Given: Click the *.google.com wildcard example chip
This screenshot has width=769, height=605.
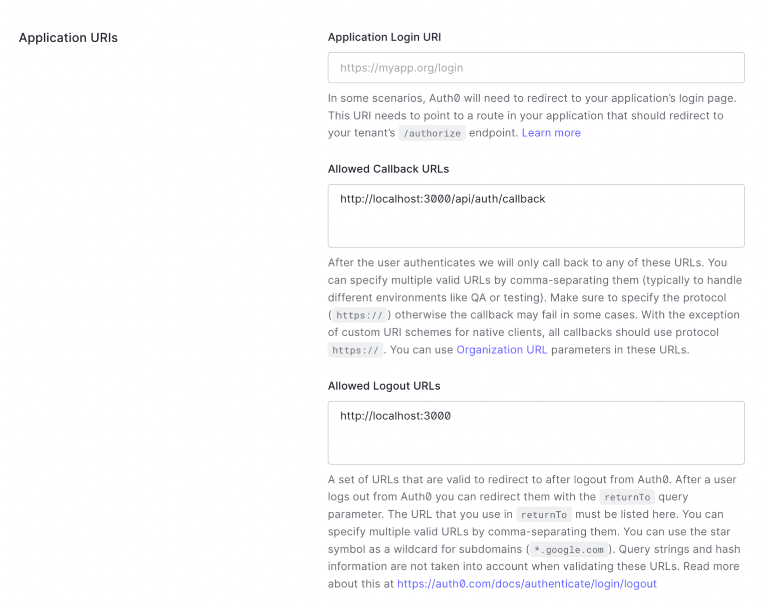Looking at the screenshot, I should pos(568,549).
